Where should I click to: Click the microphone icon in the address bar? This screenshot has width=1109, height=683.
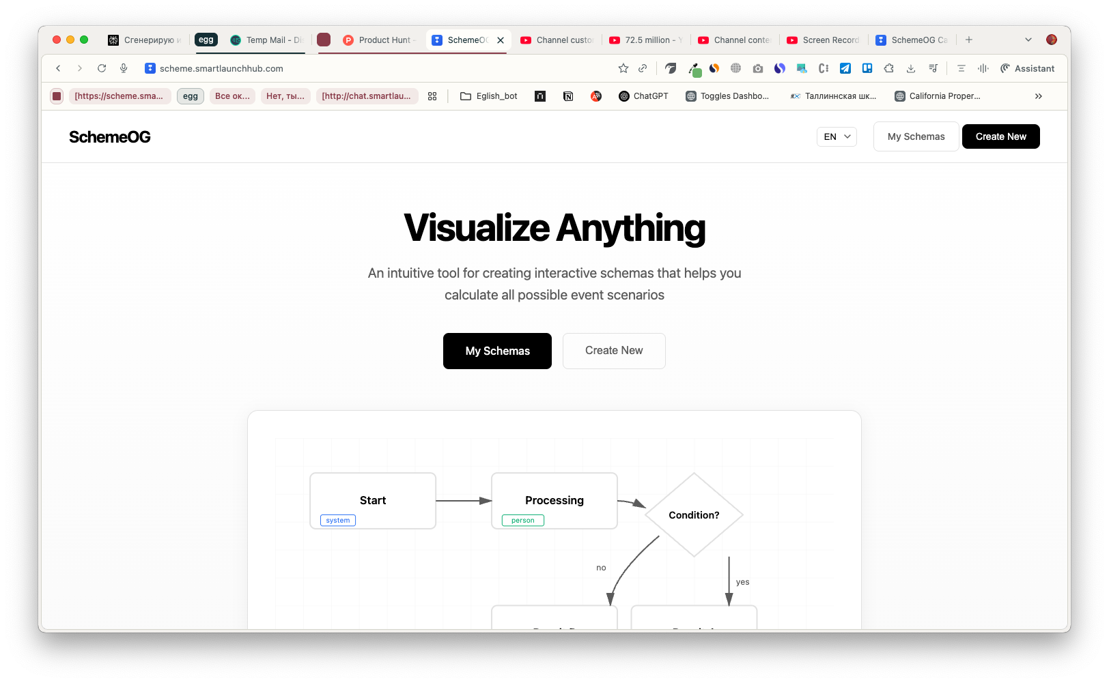coord(124,68)
